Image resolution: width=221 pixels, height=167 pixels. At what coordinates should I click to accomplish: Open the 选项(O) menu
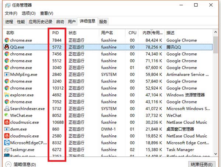pyautogui.click(x=29, y=13)
